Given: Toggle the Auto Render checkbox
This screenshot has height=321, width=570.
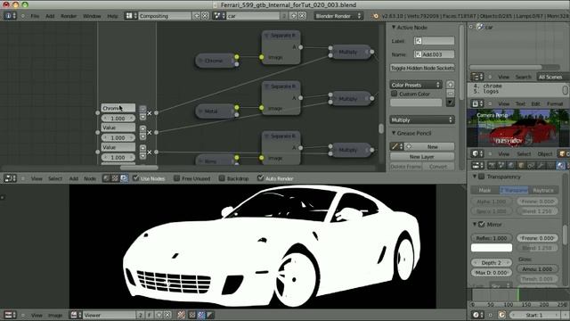Looking at the screenshot, I should point(260,178).
